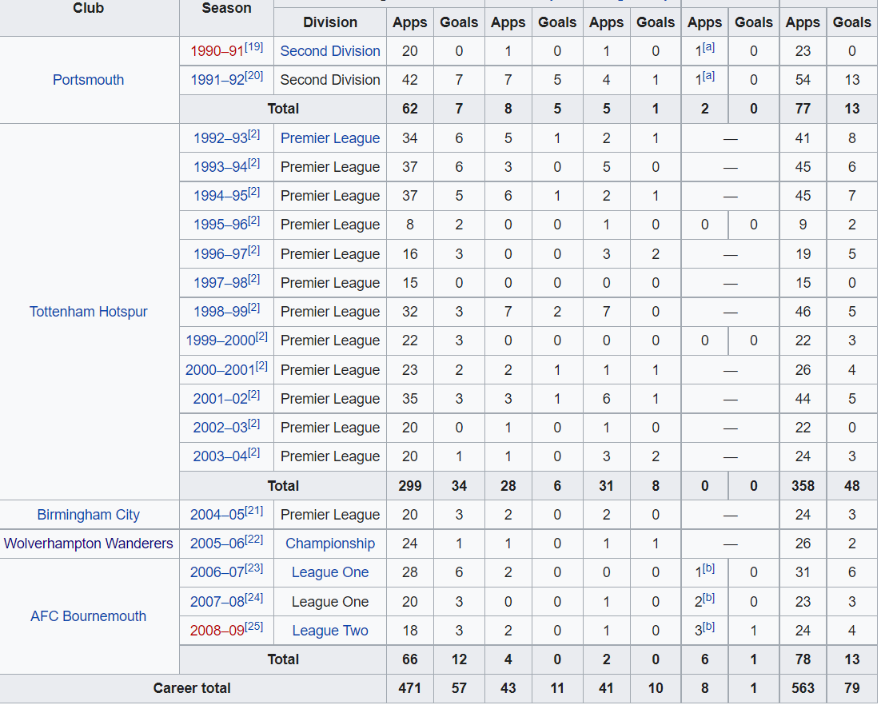Follow citation [23] beside 2006–07
This screenshot has height=705, width=881.
(x=254, y=568)
